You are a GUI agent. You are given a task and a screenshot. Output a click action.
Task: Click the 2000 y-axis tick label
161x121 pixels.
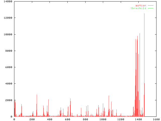(9, 100)
